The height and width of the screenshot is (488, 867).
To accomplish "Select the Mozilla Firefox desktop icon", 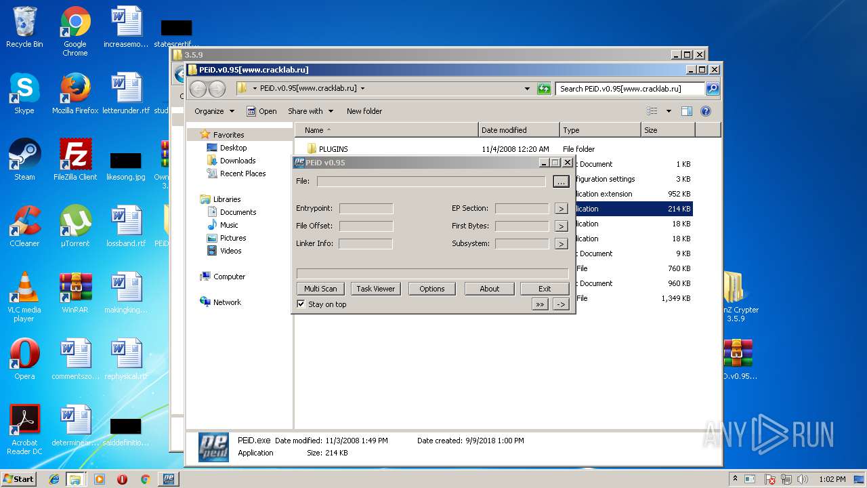I will 75,94.
